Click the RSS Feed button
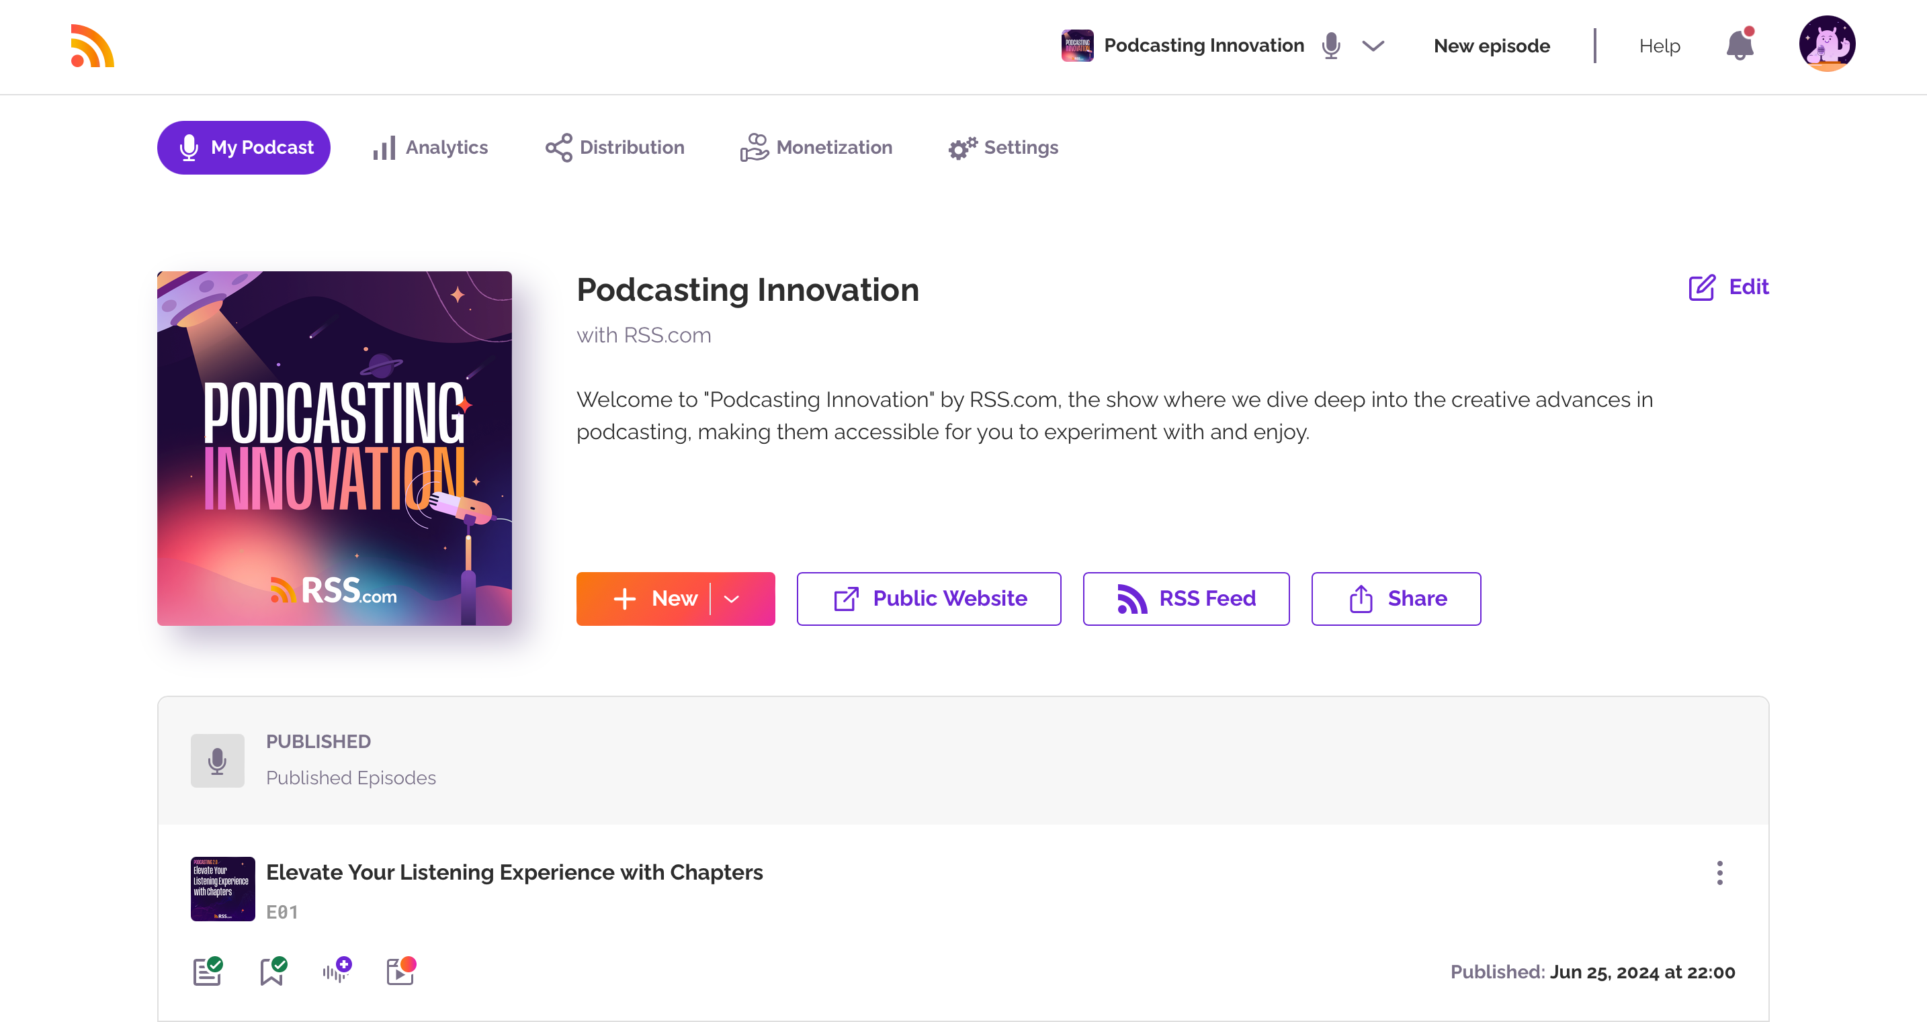Image resolution: width=1927 pixels, height=1022 pixels. coord(1186,599)
